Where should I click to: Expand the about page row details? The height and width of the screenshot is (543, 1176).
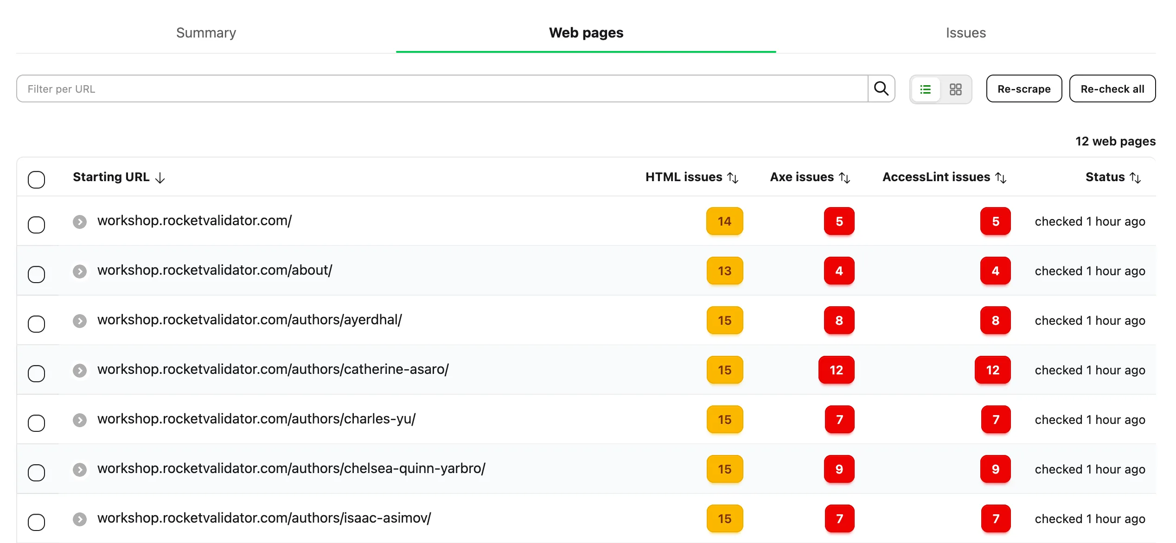tap(80, 271)
